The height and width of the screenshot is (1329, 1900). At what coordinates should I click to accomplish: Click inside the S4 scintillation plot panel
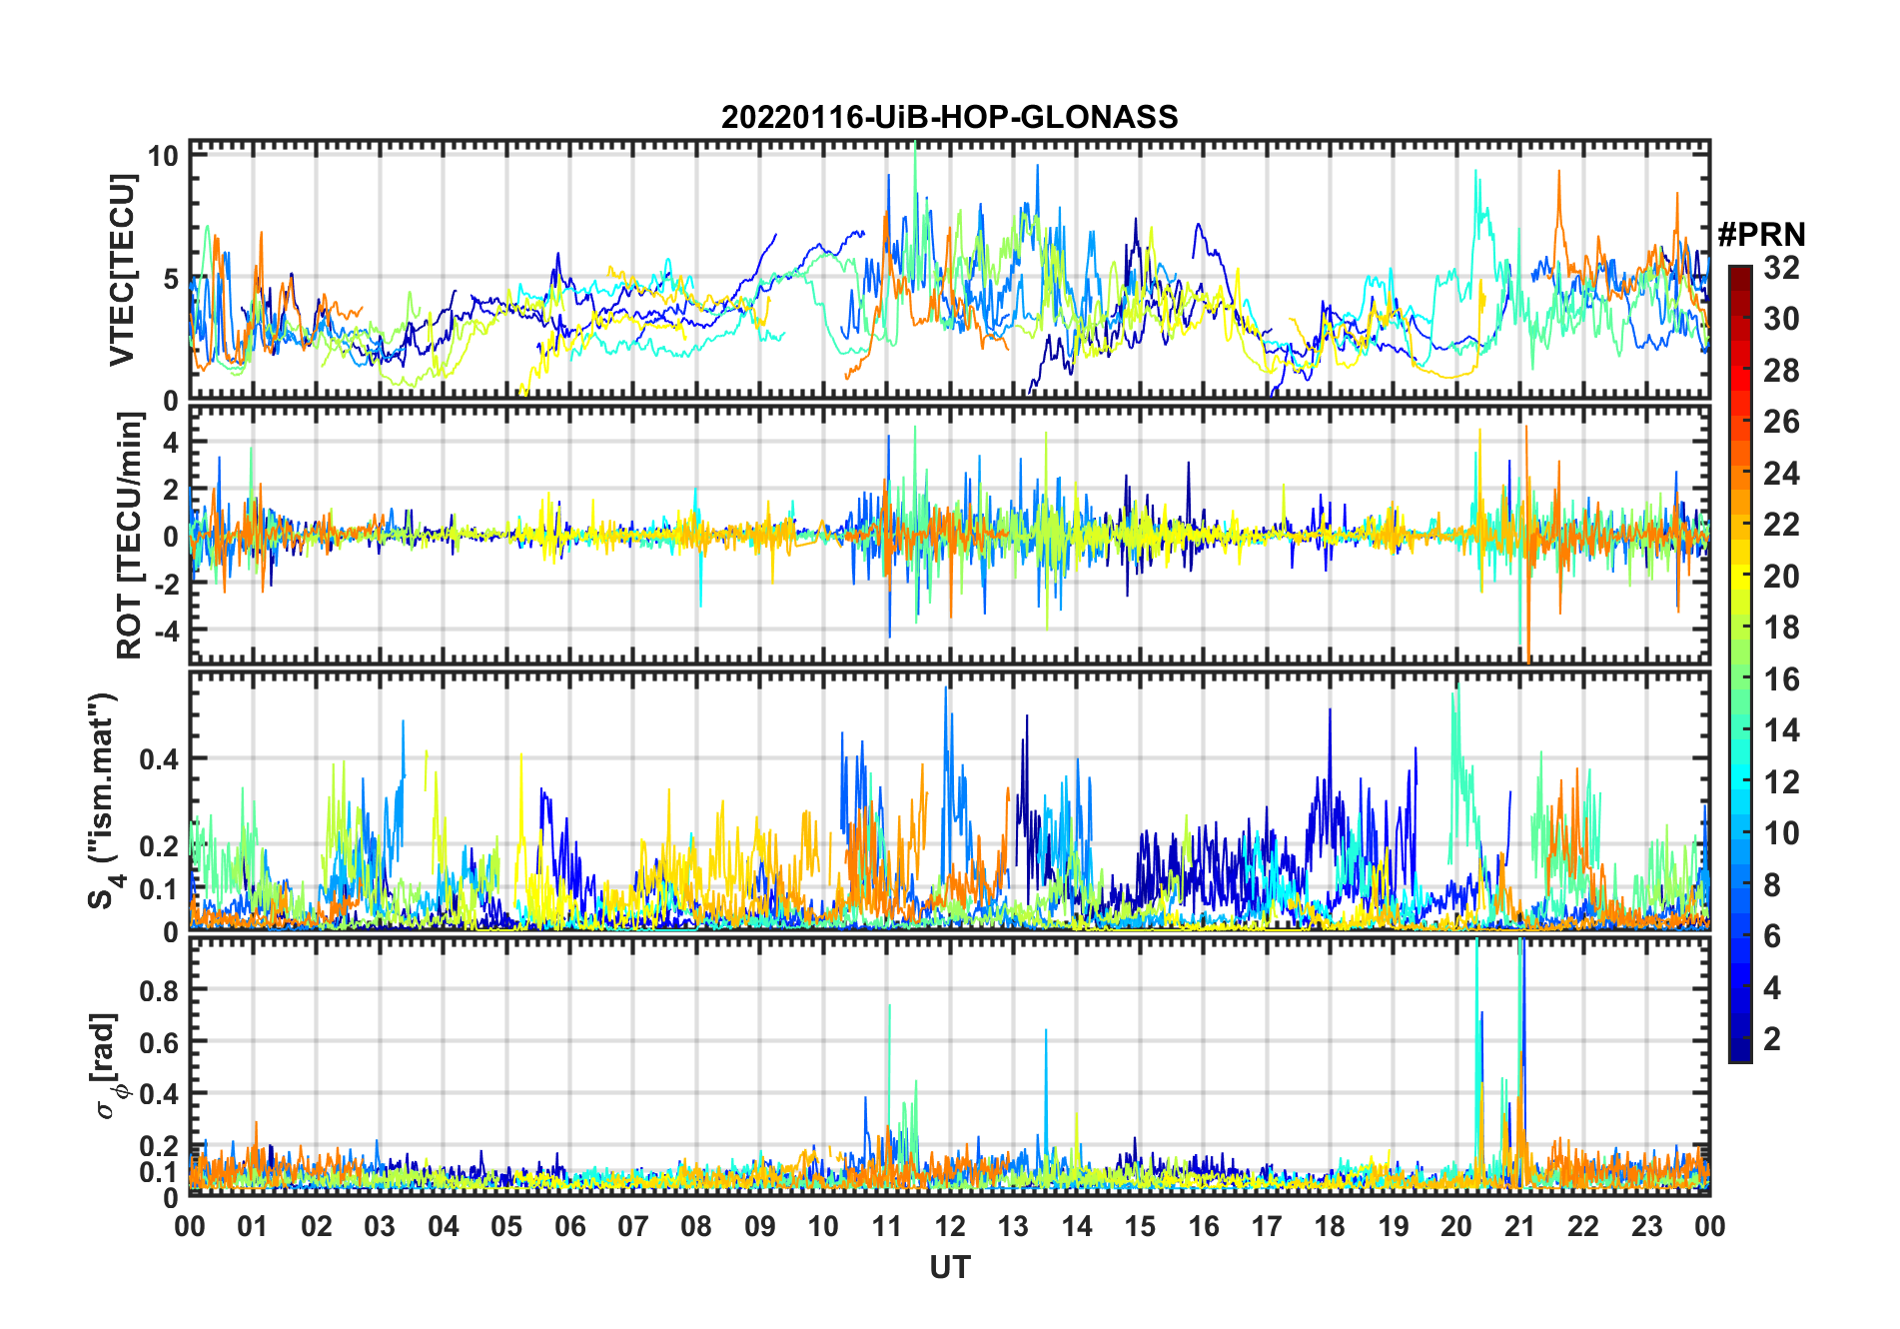coord(949,801)
